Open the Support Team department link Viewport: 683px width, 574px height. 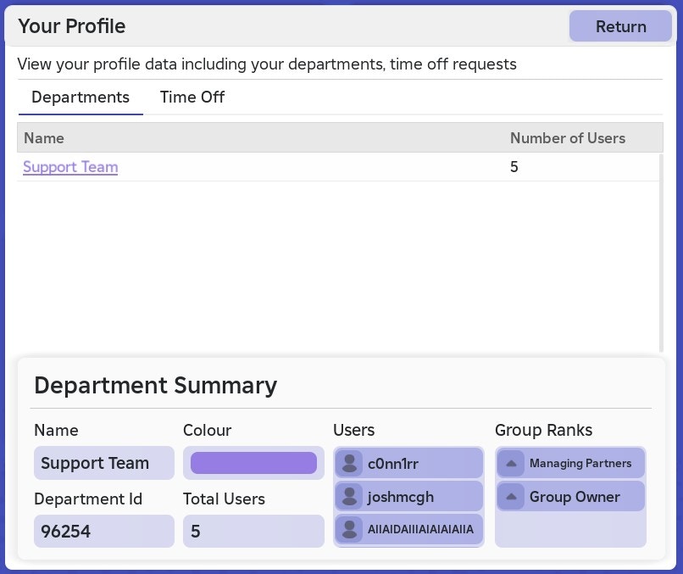[70, 167]
